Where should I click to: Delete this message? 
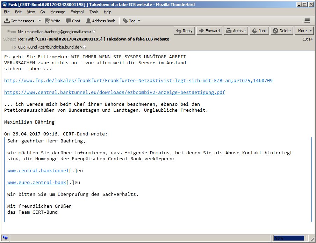coord(282,31)
